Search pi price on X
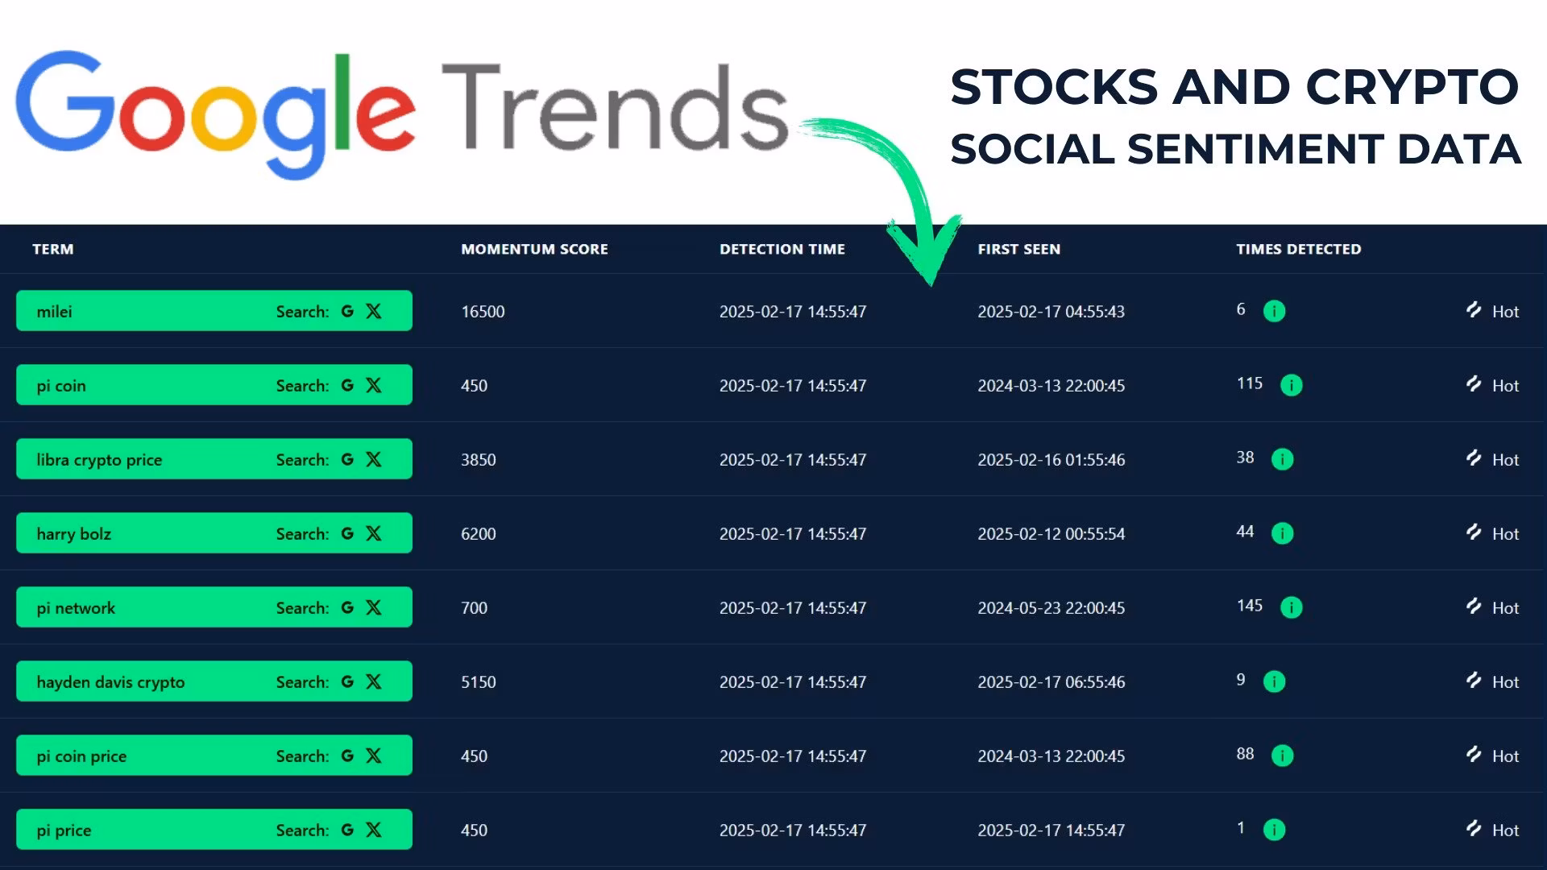 (374, 830)
